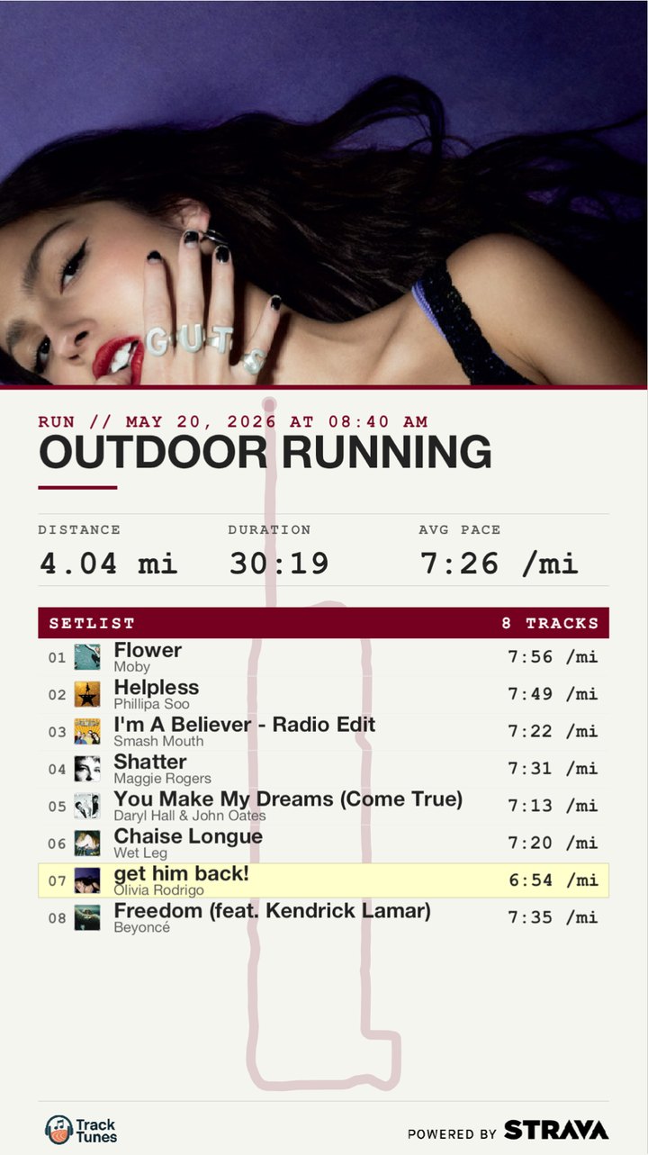The width and height of the screenshot is (648, 1155).
Task: Click the 7:22 /mi pace value
Action: (x=553, y=732)
